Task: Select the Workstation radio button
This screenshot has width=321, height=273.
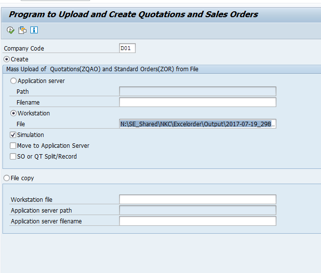Action: [13, 113]
